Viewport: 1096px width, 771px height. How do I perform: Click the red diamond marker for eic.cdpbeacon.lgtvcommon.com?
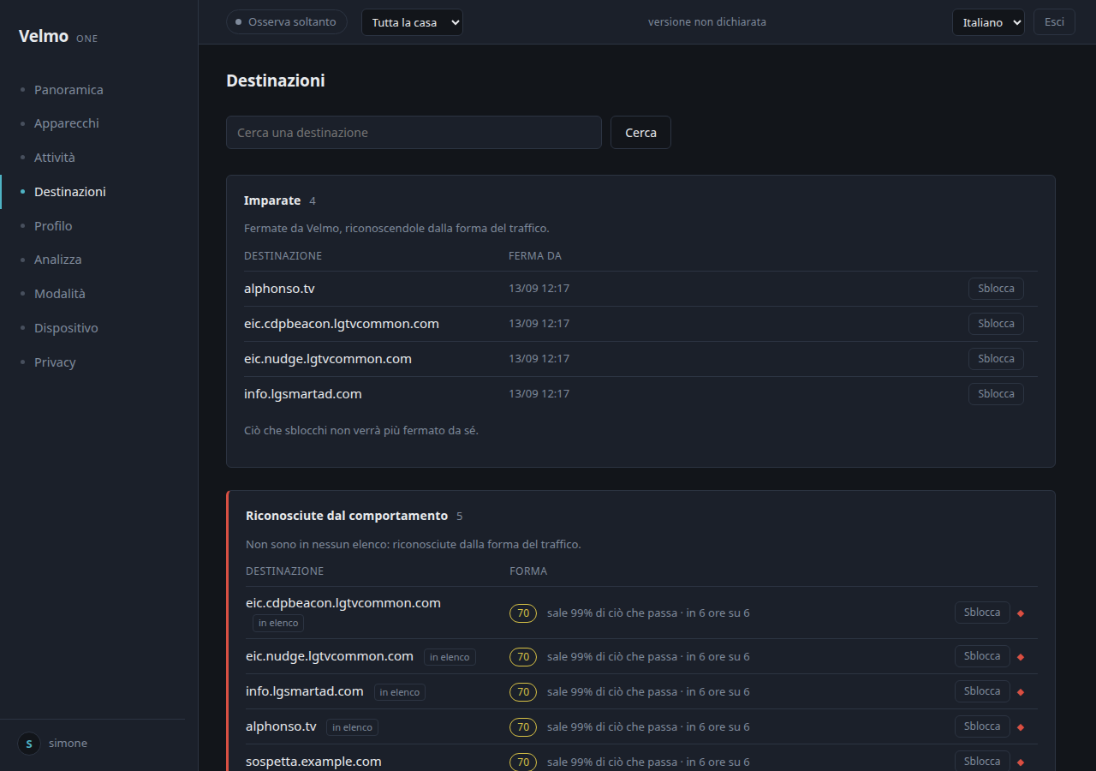[x=1021, y=613]
